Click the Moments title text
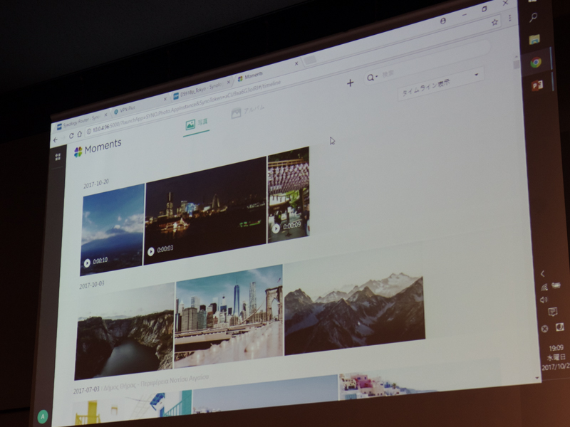The image size is (570, 427). click(x=103, y=147)
